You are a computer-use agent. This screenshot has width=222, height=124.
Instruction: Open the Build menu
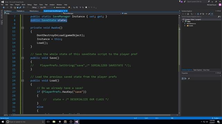pos(23,4)
